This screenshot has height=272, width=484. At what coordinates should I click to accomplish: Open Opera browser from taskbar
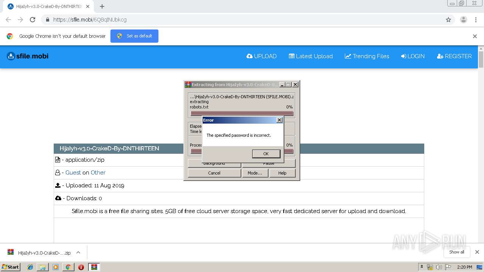click(x=81, y=267)
